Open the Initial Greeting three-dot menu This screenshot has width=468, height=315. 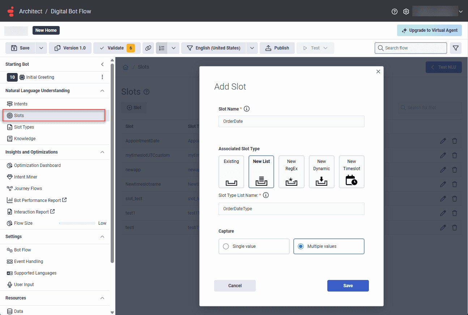pos(102,77)
